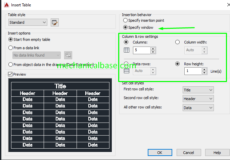
Task: Open Second row cell style dropdown
Action: tap(198, 99)
